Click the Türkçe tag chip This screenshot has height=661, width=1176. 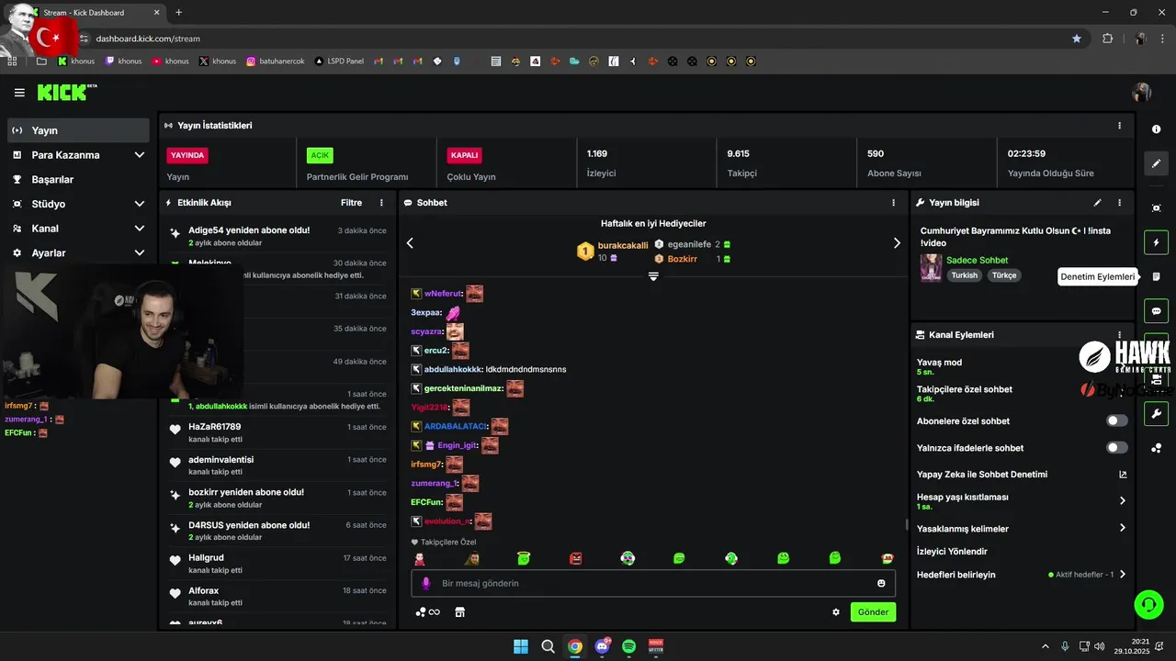(1005, 275)
